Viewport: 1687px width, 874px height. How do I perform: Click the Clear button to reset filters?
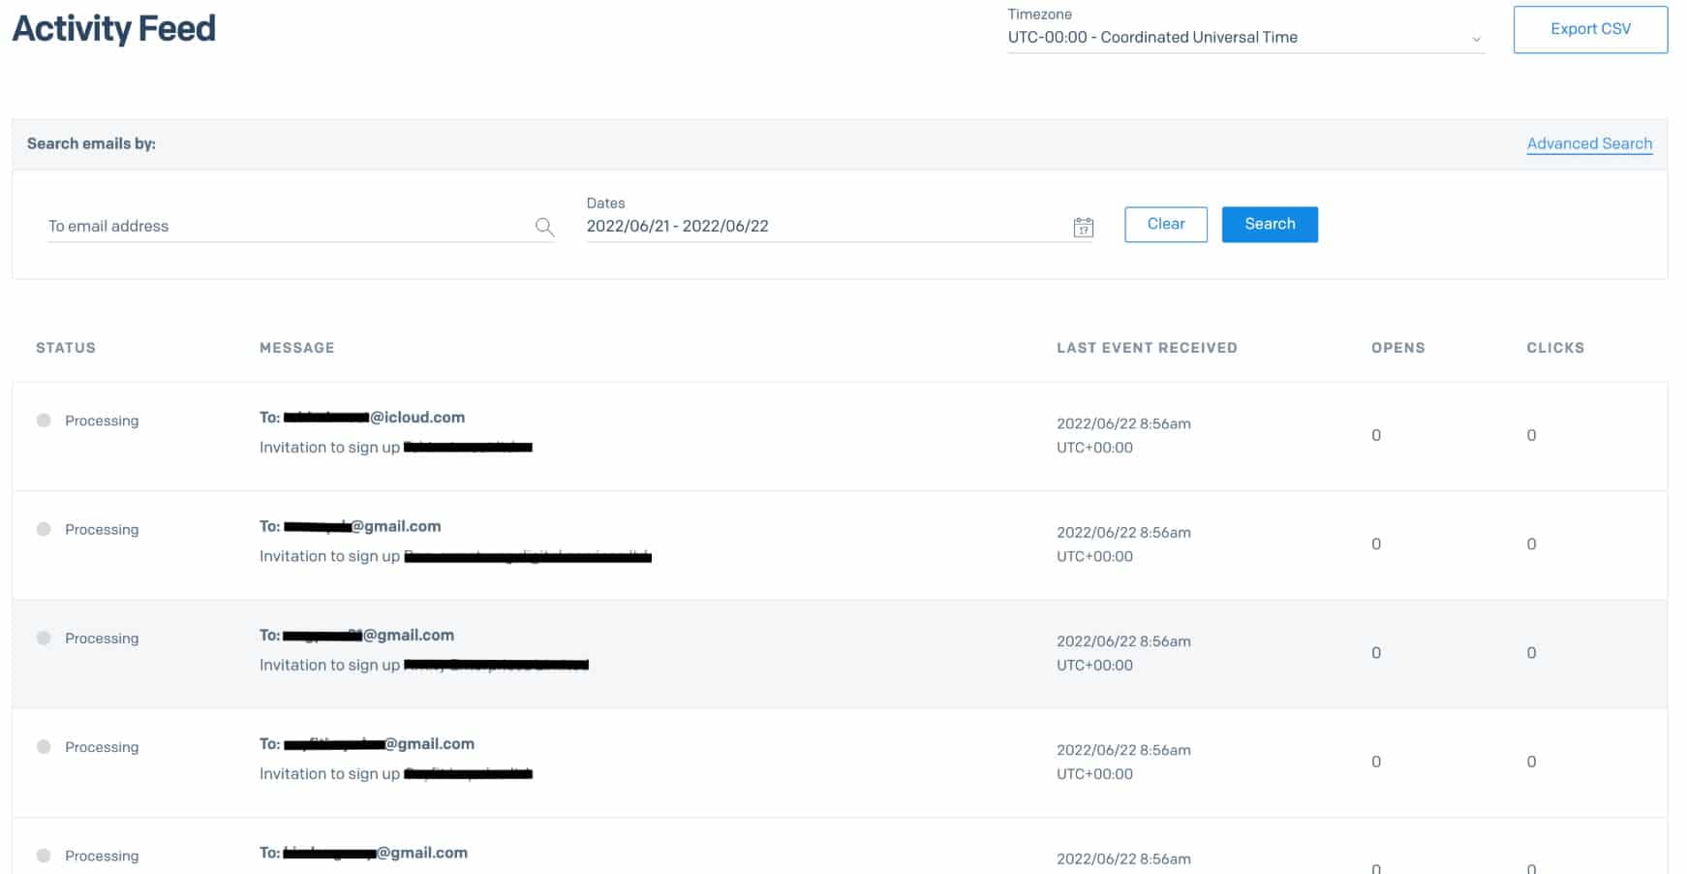(1165, 224)
